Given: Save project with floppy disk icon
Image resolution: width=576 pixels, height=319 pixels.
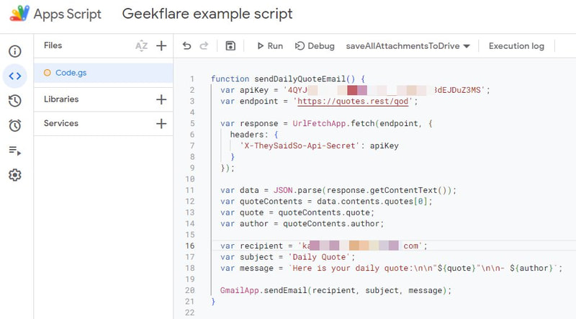Looking at the screenshot, I should point(230,46).
